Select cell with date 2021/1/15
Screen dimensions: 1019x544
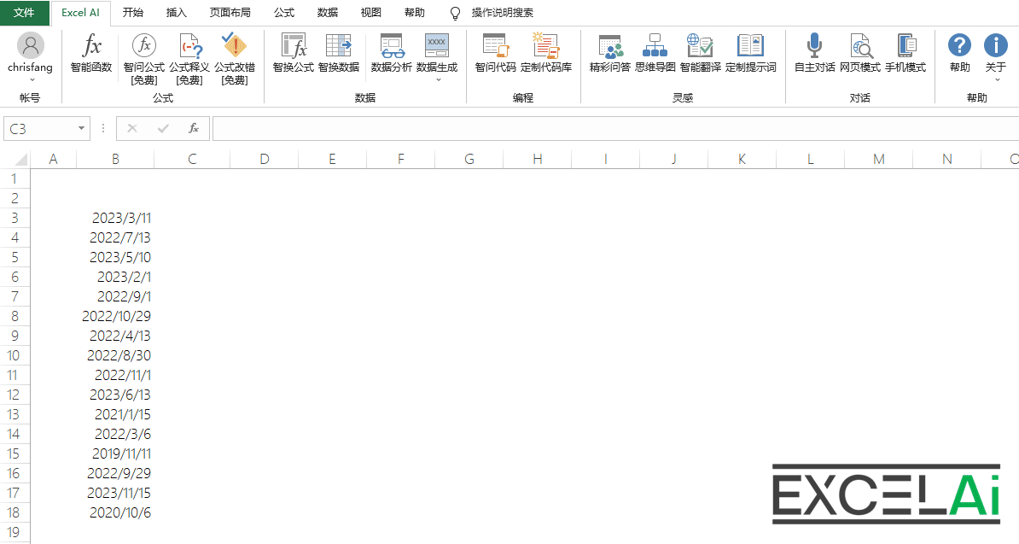[x=115, y=414]
